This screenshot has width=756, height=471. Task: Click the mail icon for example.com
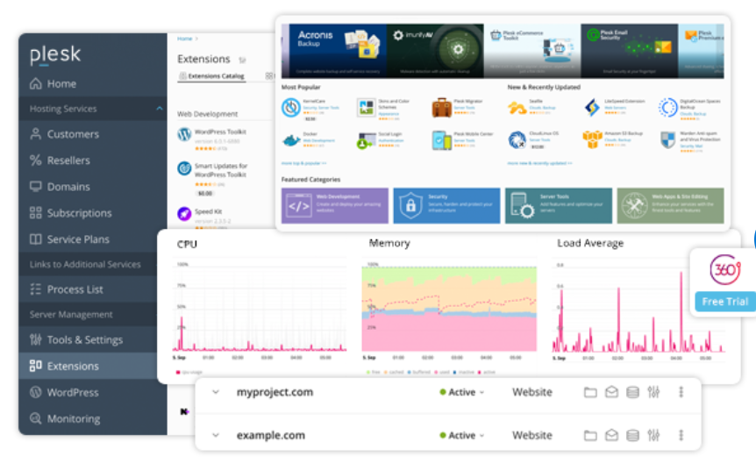tap(611, 435)
